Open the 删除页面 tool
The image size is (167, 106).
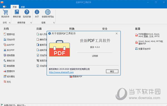41,39
